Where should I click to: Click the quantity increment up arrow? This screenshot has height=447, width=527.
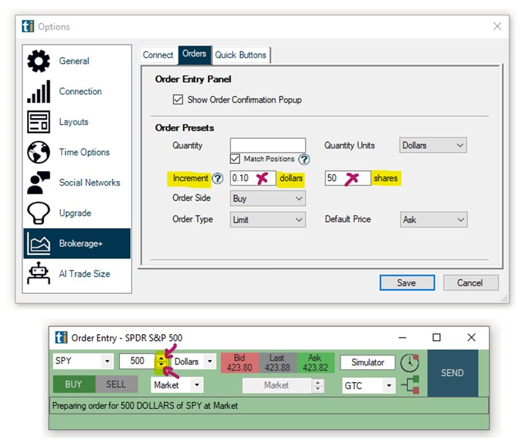click(x=162, y=358)
